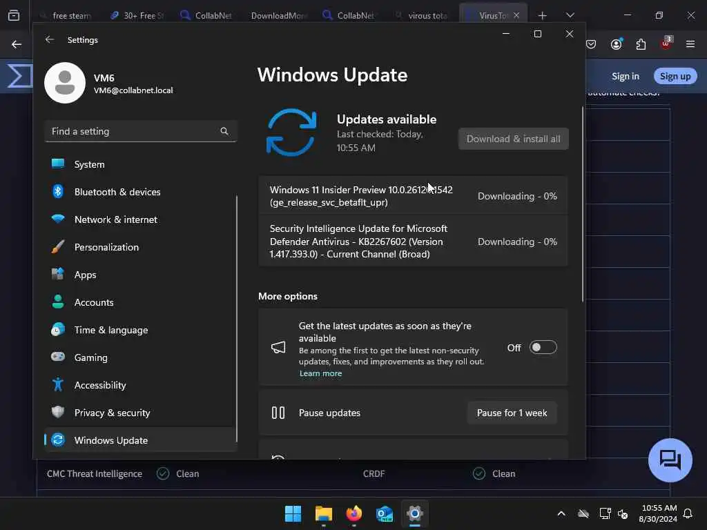
Task: Open the Apps settings category
Action: pyautogui.click(x=140, y=275)
